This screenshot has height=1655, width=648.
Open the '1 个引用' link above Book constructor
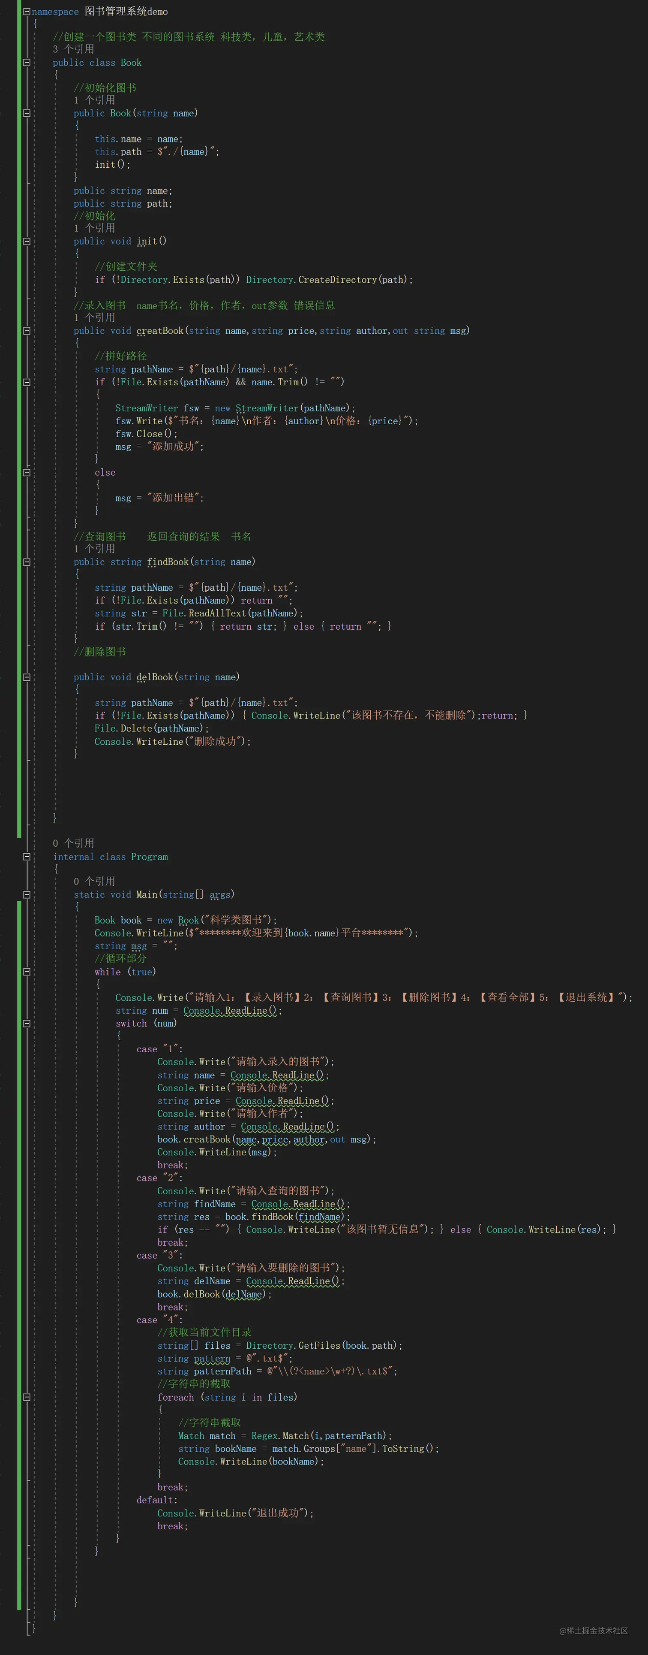pos(94,100)
